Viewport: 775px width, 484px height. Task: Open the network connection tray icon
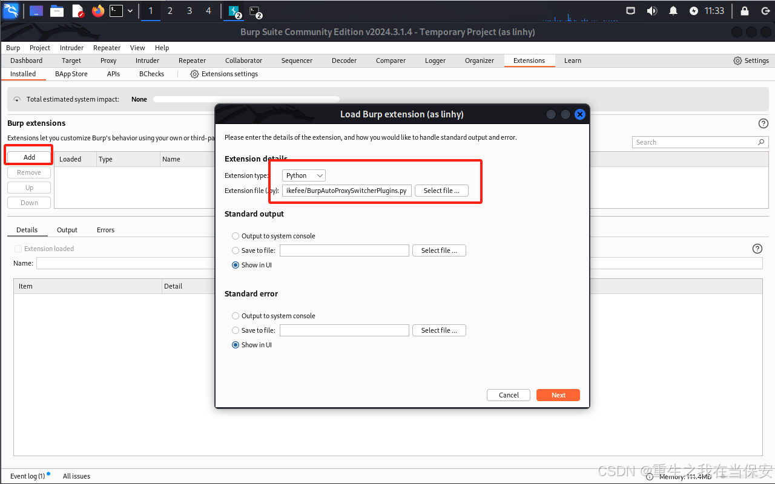tap(631, 11)
